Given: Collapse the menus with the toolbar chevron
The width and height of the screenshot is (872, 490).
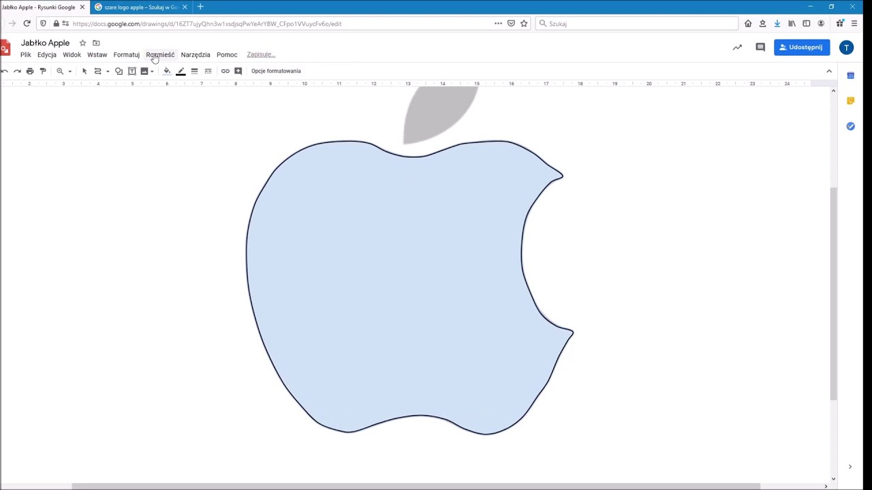Looking at the screenshot, I should point(829,71).
